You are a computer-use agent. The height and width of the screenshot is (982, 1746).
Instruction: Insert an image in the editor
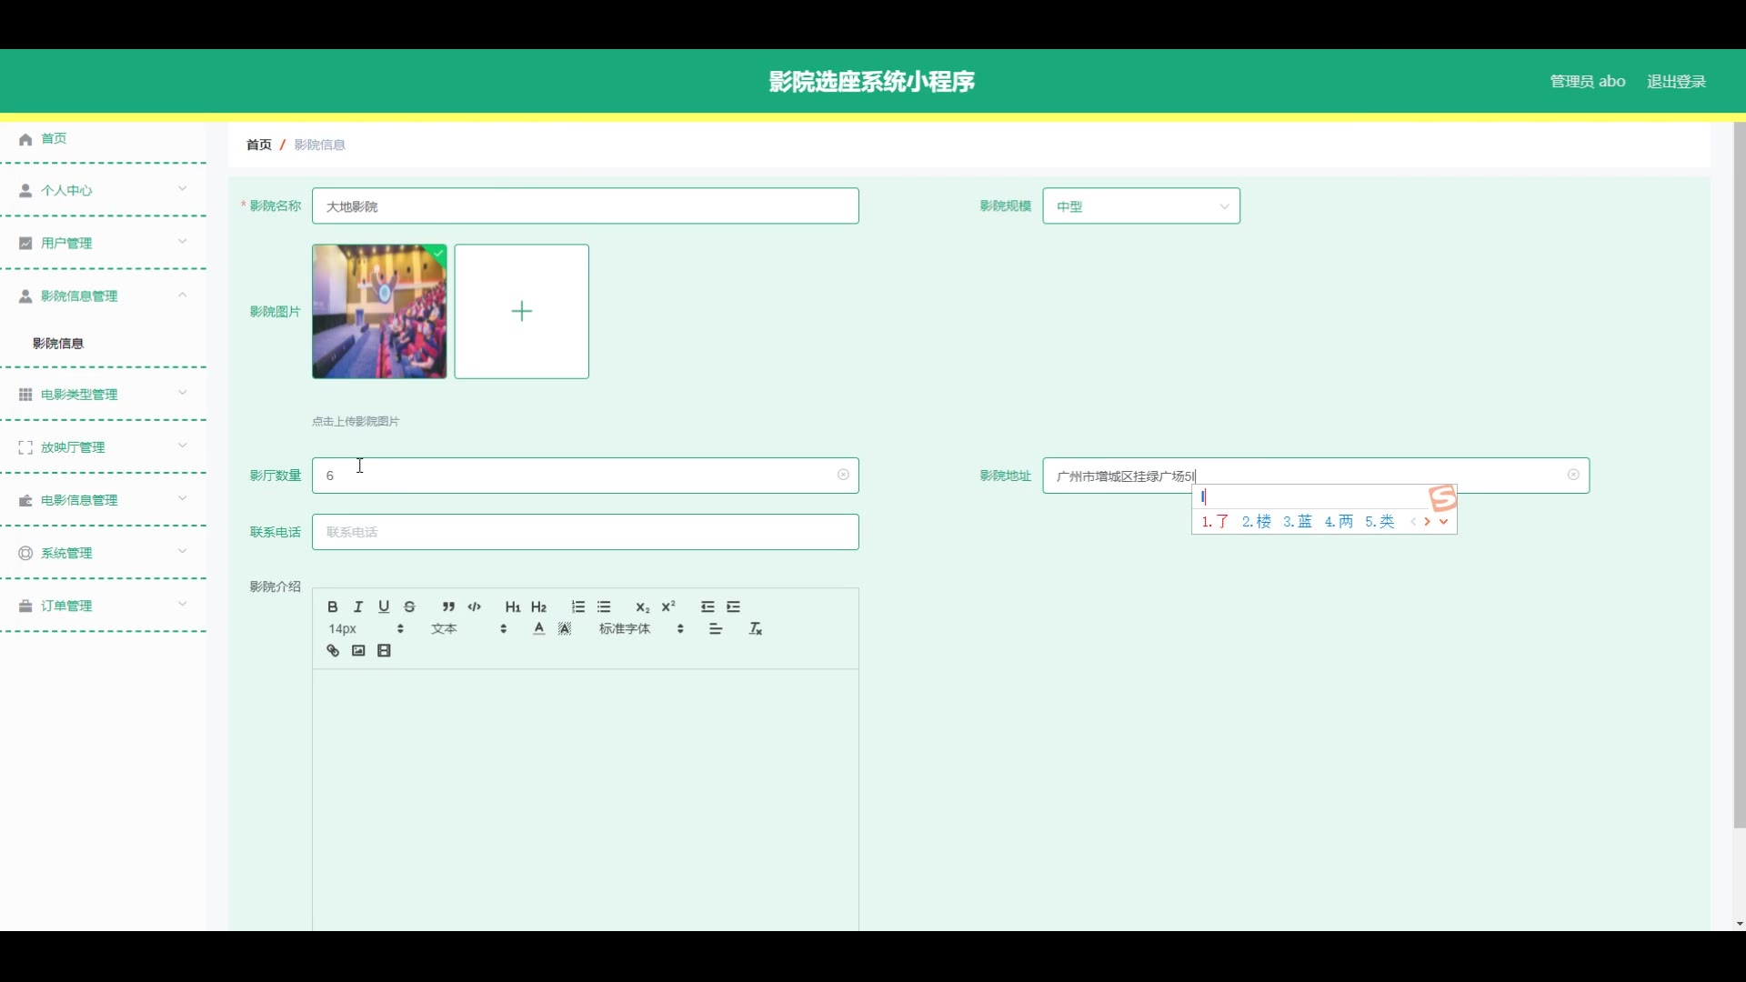358,651
